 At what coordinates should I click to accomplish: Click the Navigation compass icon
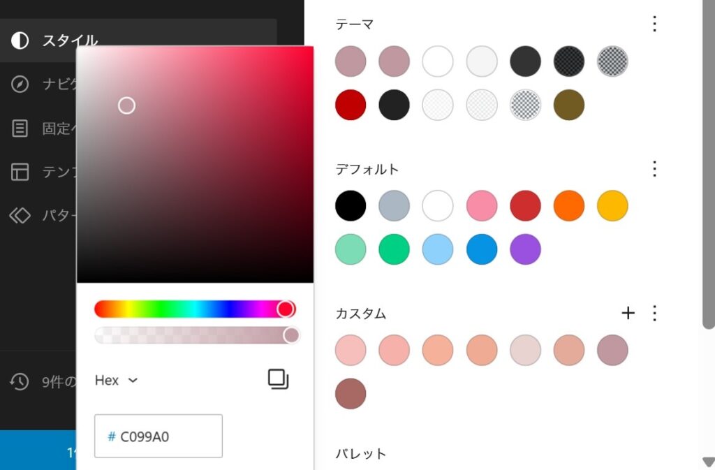click(20, 85)
